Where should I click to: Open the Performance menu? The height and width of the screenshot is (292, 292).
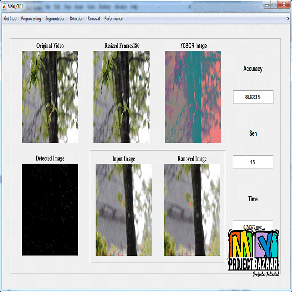[x=113, y=18]
